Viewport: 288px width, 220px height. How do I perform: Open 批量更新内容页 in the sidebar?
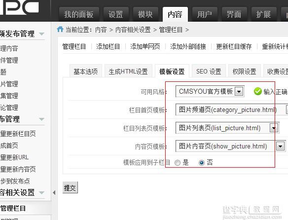(x=18, y=169)
